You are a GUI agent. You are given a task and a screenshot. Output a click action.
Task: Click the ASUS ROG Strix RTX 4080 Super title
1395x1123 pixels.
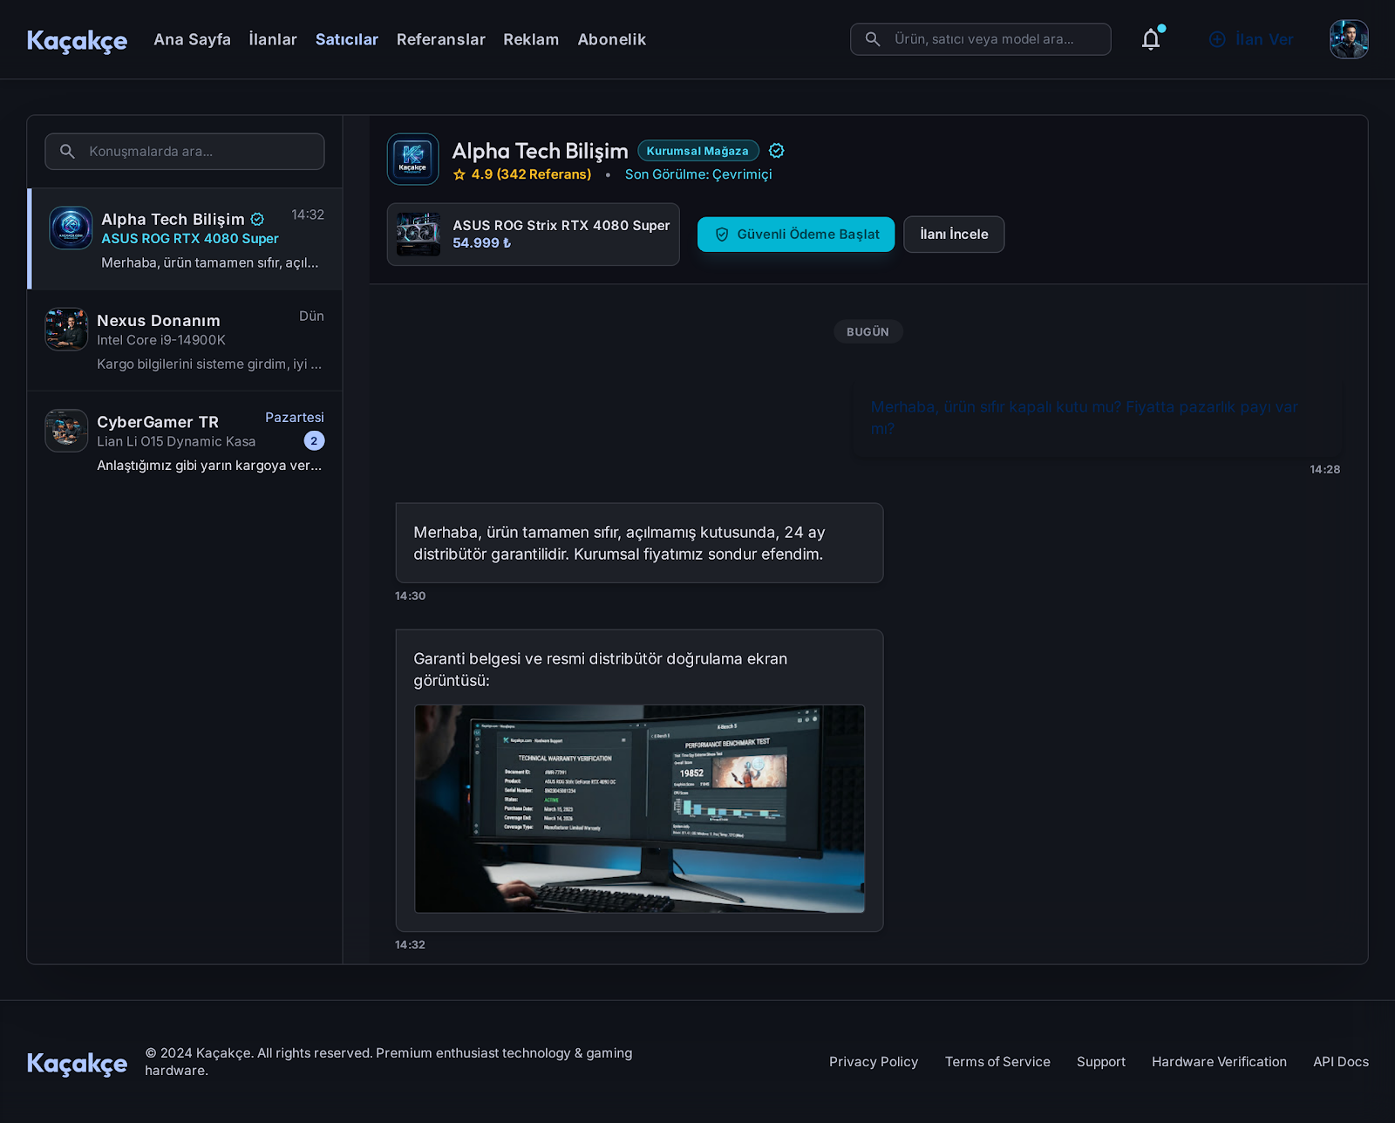(561, 225)
